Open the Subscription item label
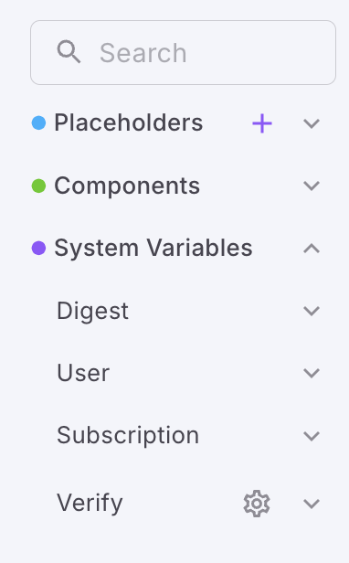The image size is (349, 563). (128, 436)
